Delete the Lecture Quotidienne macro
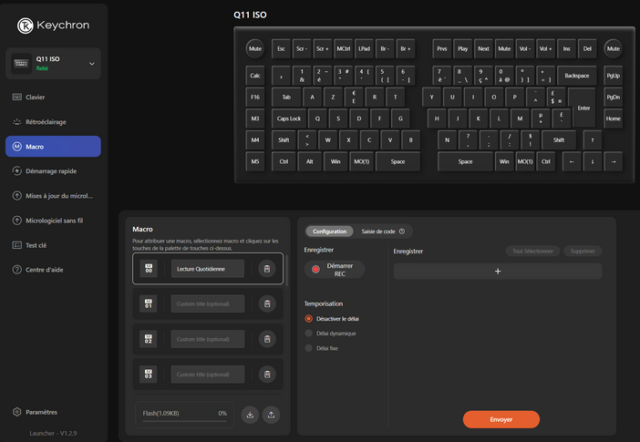 267,269
